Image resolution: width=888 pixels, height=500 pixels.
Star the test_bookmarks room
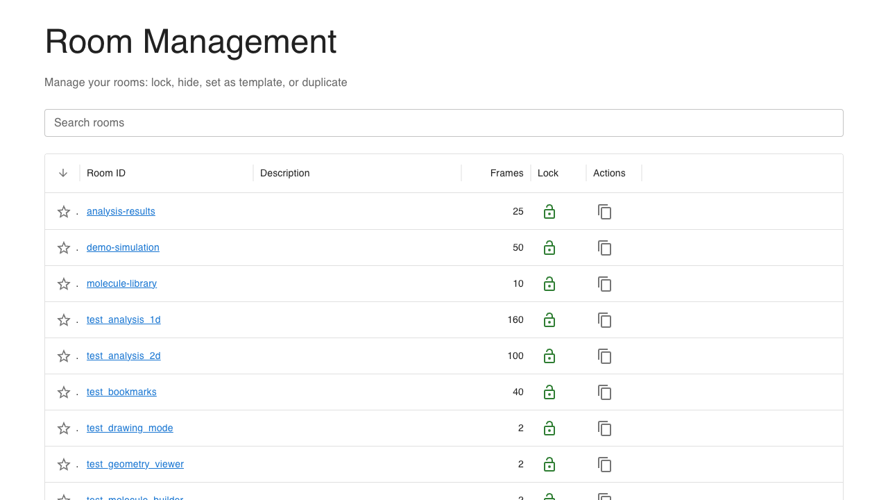(64, 392)
